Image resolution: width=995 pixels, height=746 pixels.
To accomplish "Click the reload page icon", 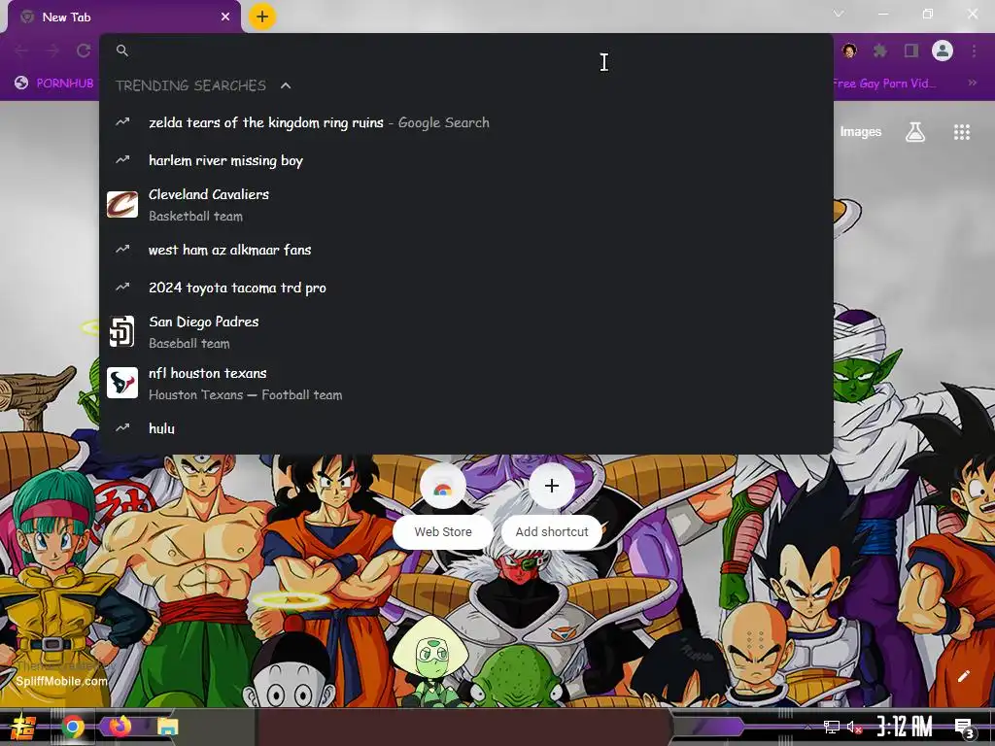I will 84,51.
